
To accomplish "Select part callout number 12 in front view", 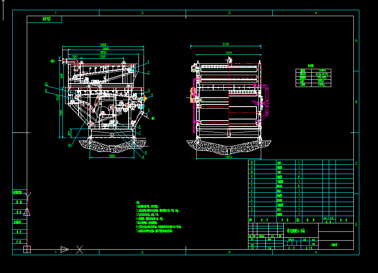I will tap(46, 84).
